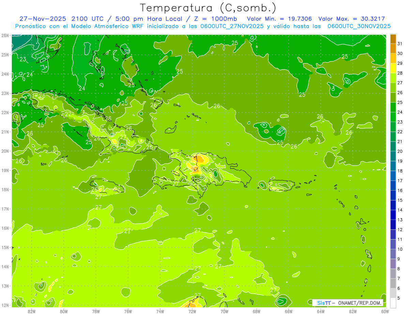Screen dimensions: 409x316
Task: Click the yellow swatch between 28 and 29
Action: tap(393, 68)
